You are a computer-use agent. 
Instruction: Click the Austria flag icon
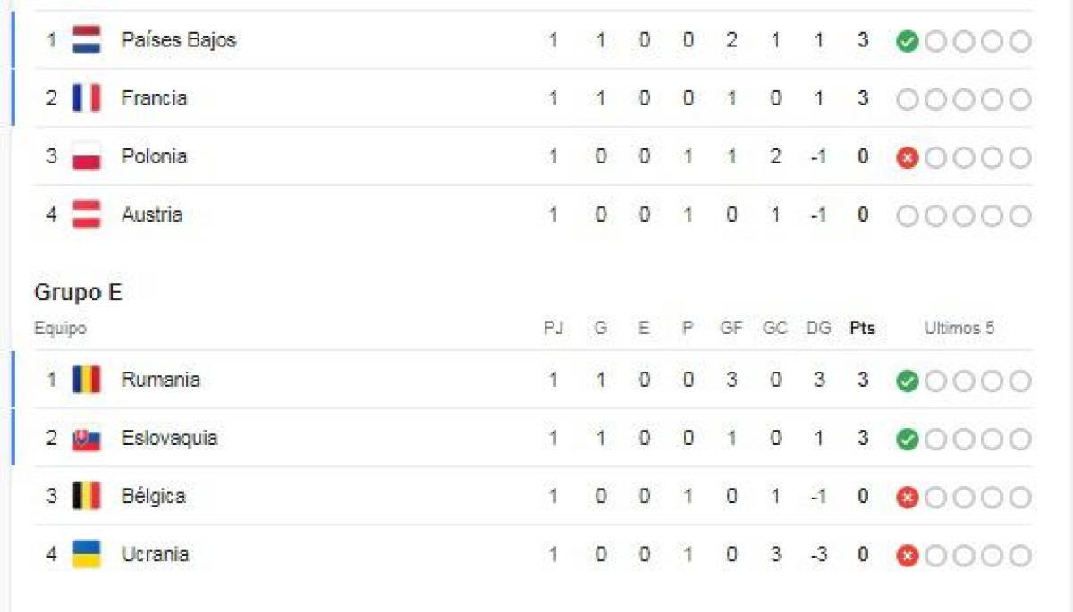click(x=85, y=214)
